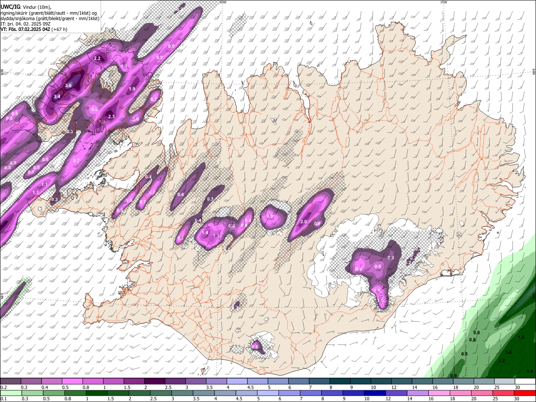Pick the darkest purple swatch labeled 2 in the upper legend
The image size is (536, 402).
[x=155, y=381]
